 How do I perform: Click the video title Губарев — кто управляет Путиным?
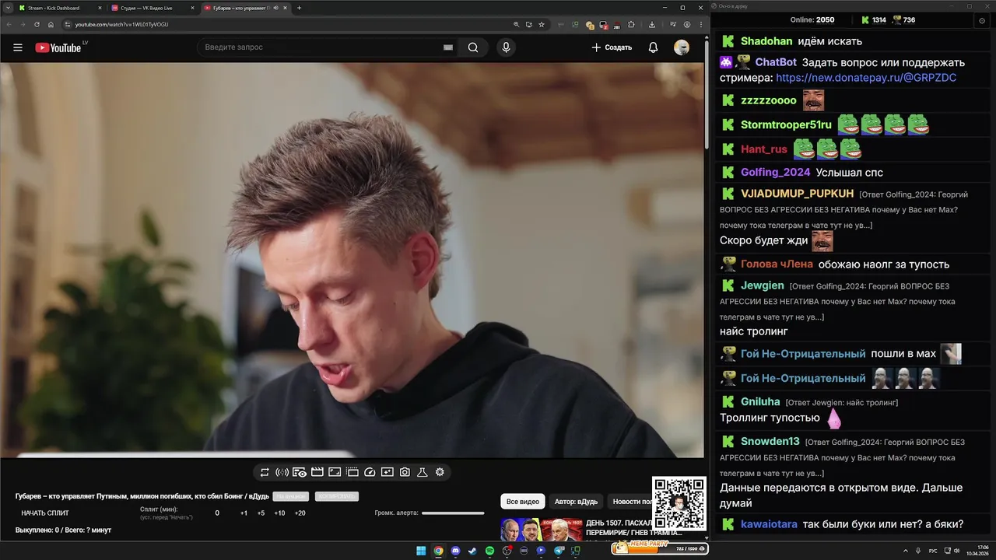[x=142, y=496]
